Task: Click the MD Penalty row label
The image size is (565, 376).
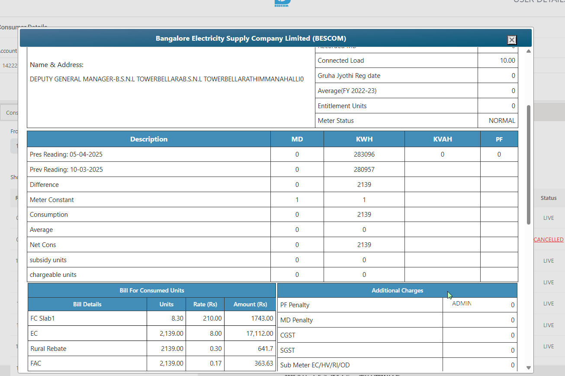Action: point(297,320)
